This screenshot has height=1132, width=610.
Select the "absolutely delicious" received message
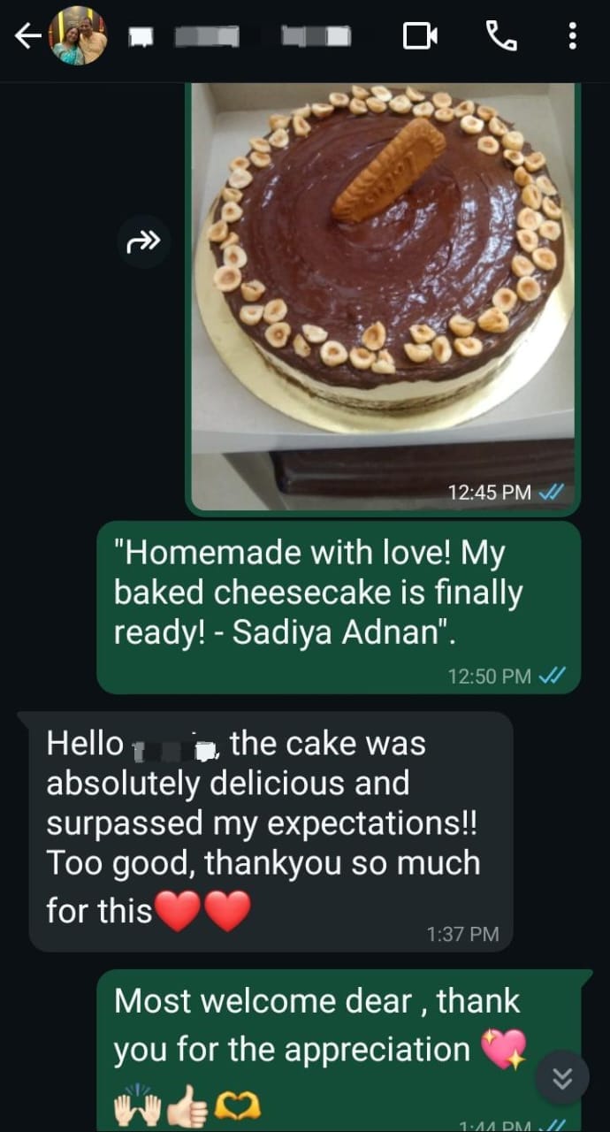(x=271, y=832)
